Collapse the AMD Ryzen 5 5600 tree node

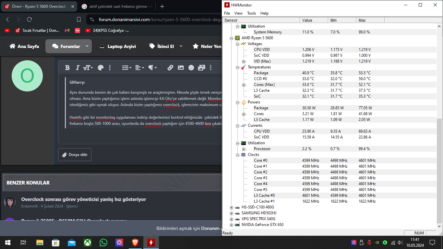[x=231, y=38]
